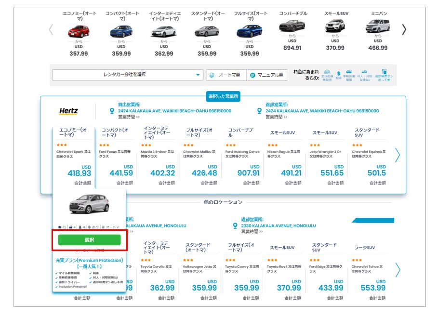The height and width of the screenshot is (317, 438).
Task: Select the Ford Focus 441.59 option
Action: click(116, 157)
